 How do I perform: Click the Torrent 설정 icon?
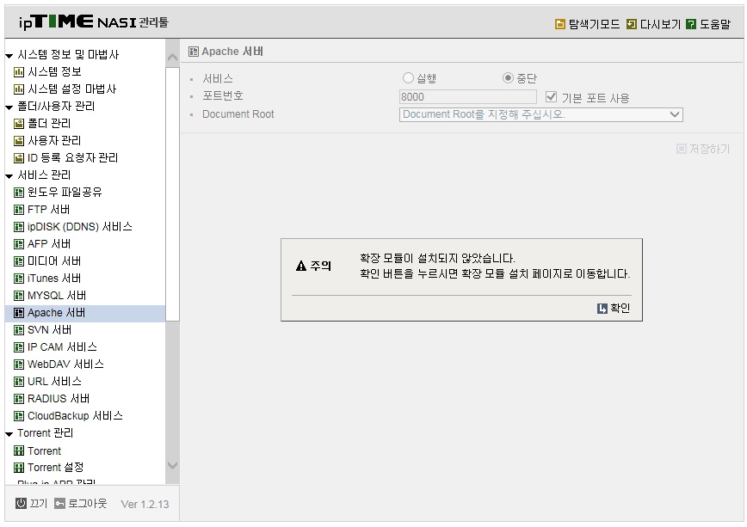pyautogui.click(x=19, y=468)
